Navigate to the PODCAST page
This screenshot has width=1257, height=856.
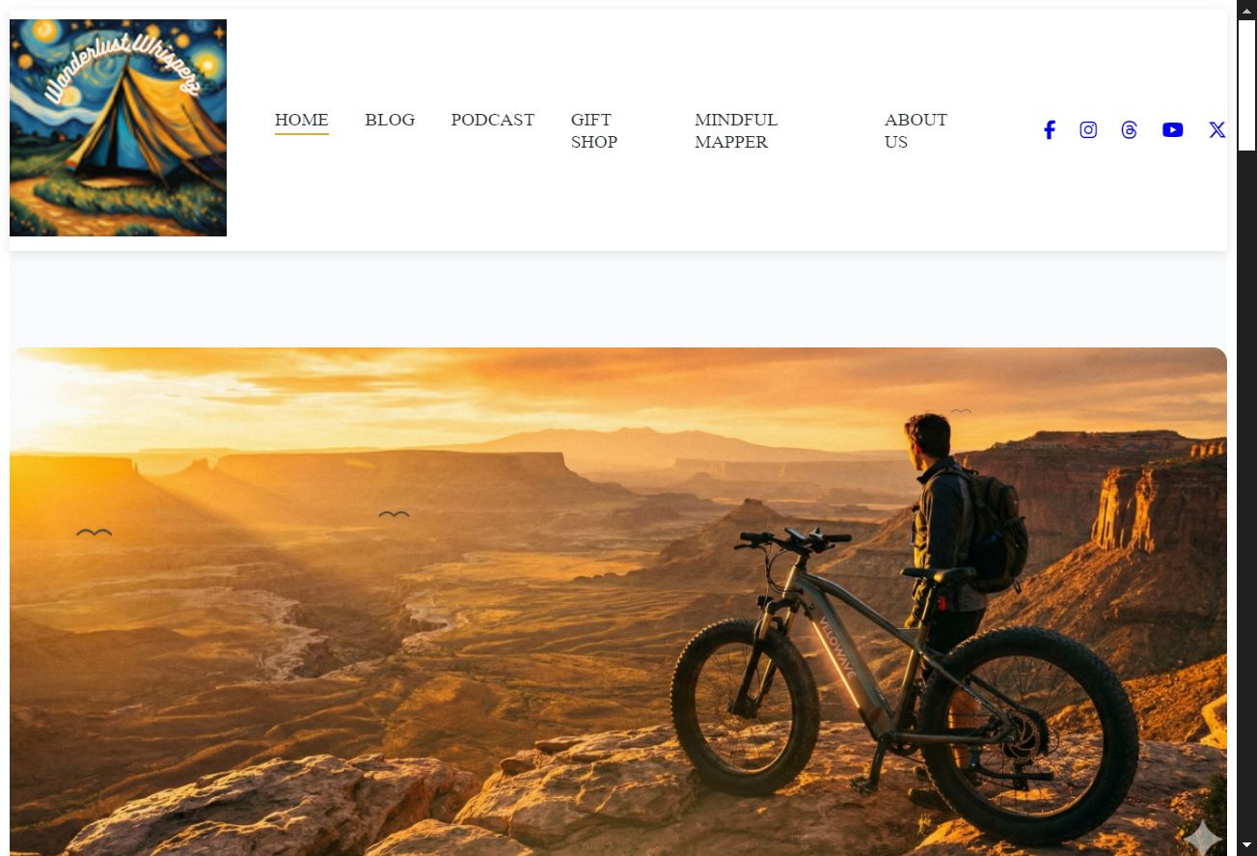pyautogui.click(x=493, y=120)
